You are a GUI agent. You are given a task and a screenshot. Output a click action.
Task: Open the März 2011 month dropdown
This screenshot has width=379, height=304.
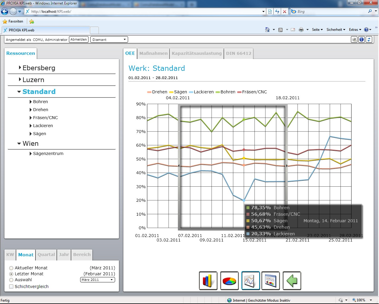[97, 280]
